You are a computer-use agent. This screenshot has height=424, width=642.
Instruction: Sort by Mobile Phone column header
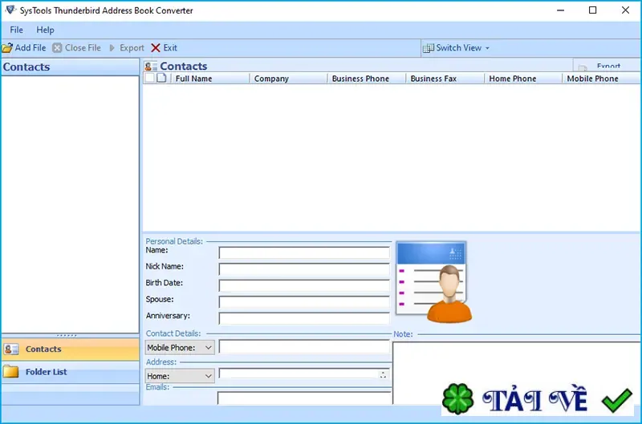[x=601, y=79]
